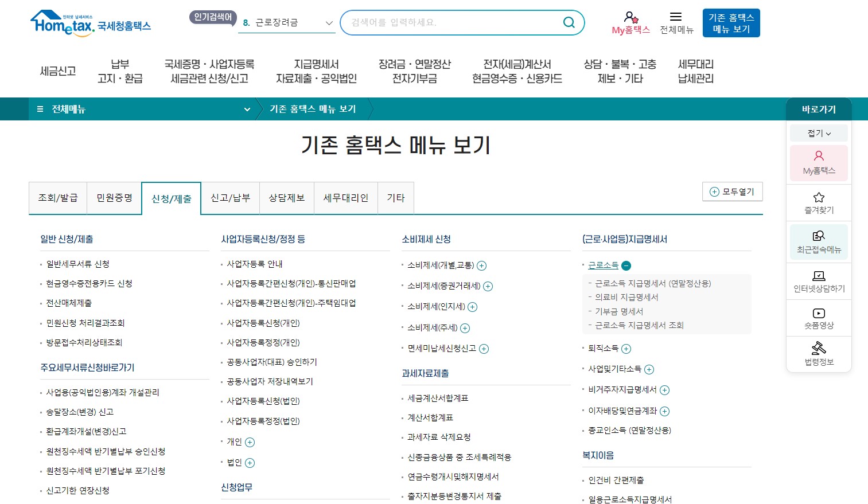868x504 pixels.
Task: Click the search magnifier icon
Action: click(569, 22)
